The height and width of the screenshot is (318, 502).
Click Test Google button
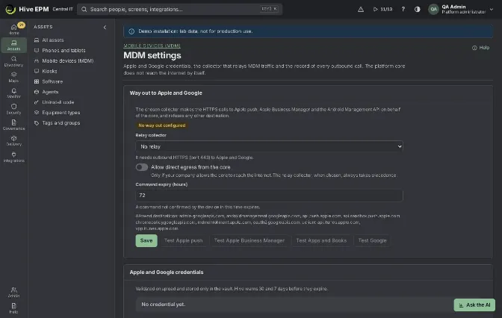pos(372,240)
